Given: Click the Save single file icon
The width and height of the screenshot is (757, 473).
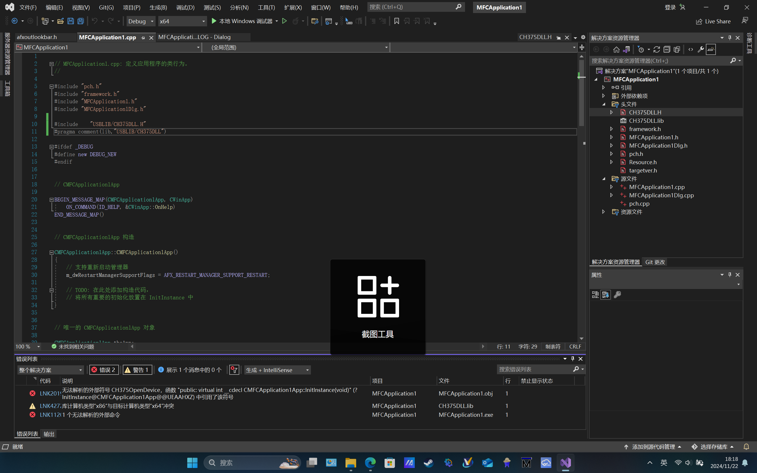Looking at the screenshot, I should click(70, 21).
